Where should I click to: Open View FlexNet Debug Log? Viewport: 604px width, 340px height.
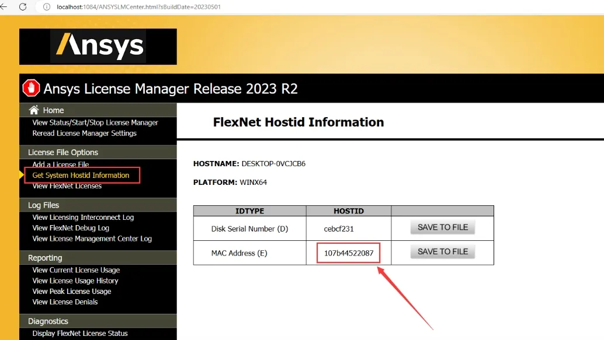pos(71,228)
